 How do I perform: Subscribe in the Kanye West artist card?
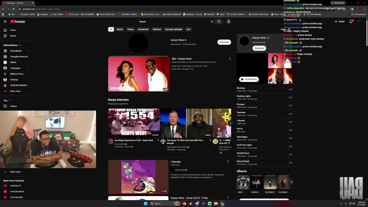tap(259, 48)
